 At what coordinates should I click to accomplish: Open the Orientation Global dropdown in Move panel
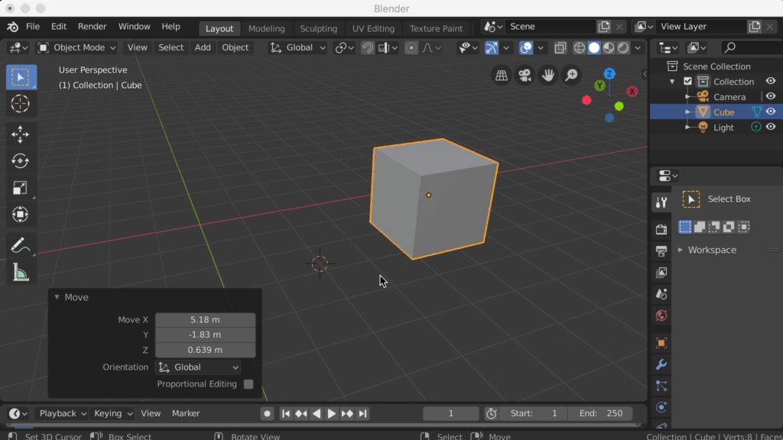tap(198, 367)
